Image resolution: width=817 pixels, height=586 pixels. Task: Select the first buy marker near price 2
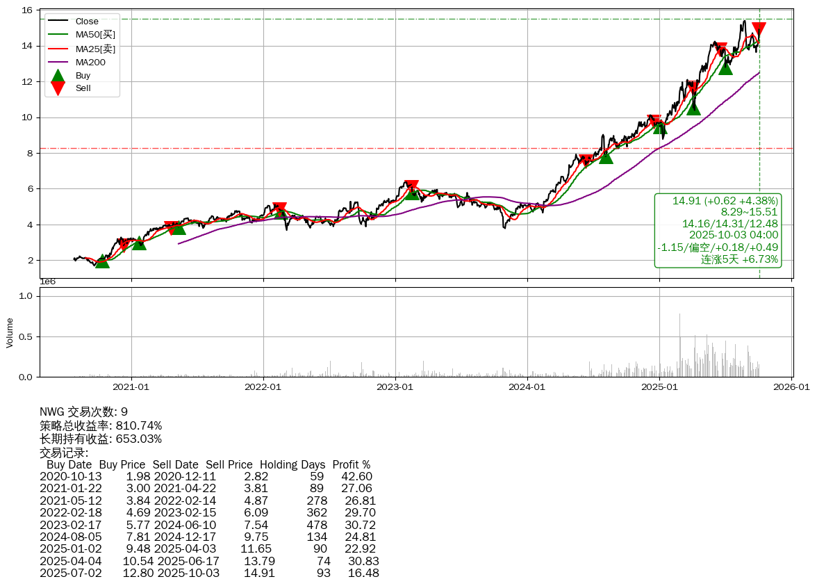click(x=102, y=261)
